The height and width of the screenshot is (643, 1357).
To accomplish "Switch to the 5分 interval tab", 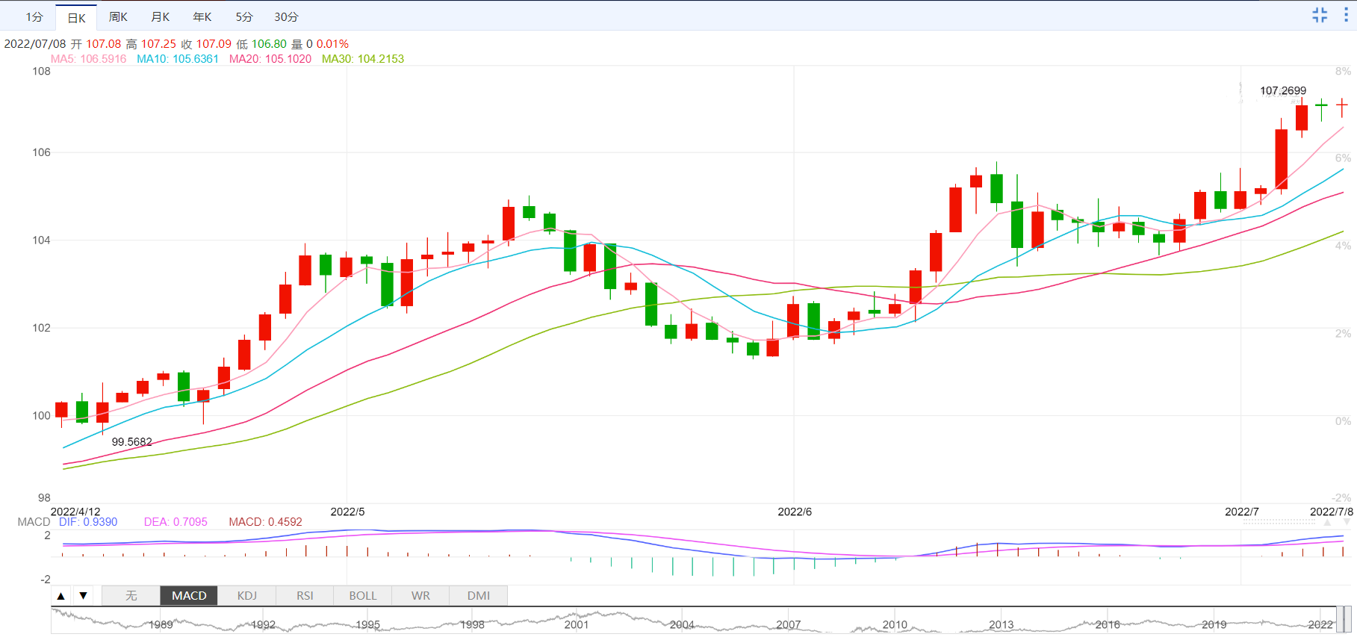I will pos(244,16).
